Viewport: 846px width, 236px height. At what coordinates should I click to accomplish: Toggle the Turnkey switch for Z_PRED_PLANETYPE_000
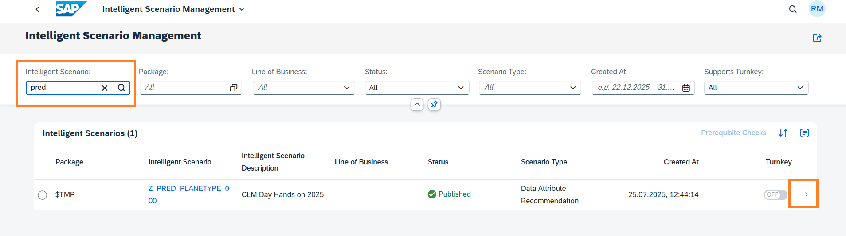pos(775,195)
